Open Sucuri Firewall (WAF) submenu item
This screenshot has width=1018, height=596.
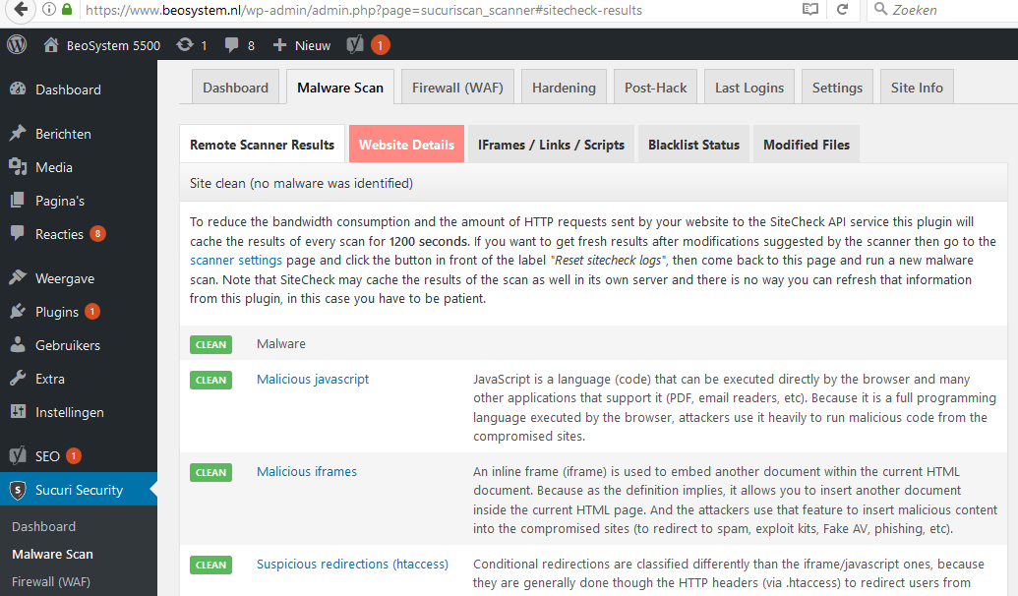tap(50, 581)
